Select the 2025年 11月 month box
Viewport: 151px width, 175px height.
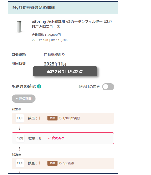(x=20, y=118)
